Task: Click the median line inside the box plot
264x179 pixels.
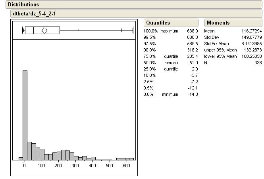Action: [34, 30]
